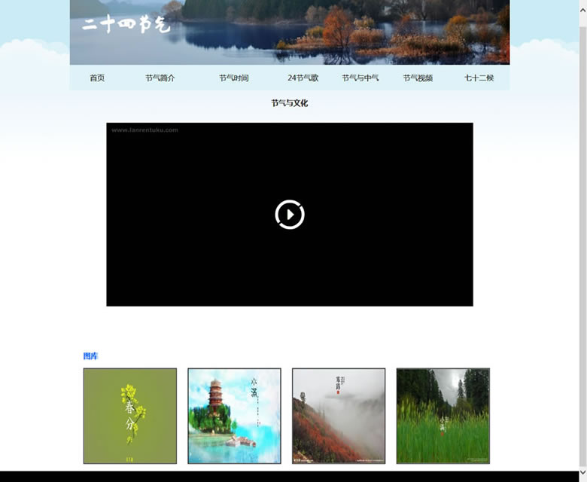Click the scrollbar up arrow
This screenshot has width=587, height=482.
click(582, 5)
